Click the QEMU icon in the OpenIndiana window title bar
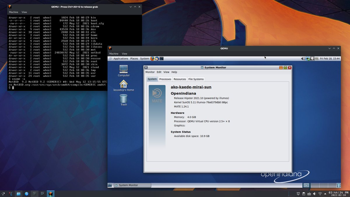Image resolution: width=350 pixels, height=197 pixels. click(110, 48)
